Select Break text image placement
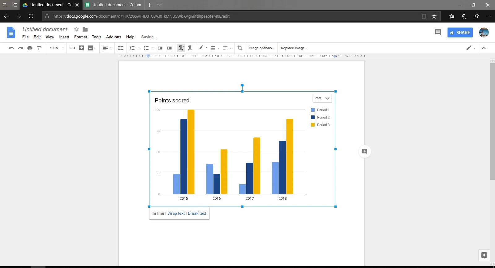 [197, 213]
